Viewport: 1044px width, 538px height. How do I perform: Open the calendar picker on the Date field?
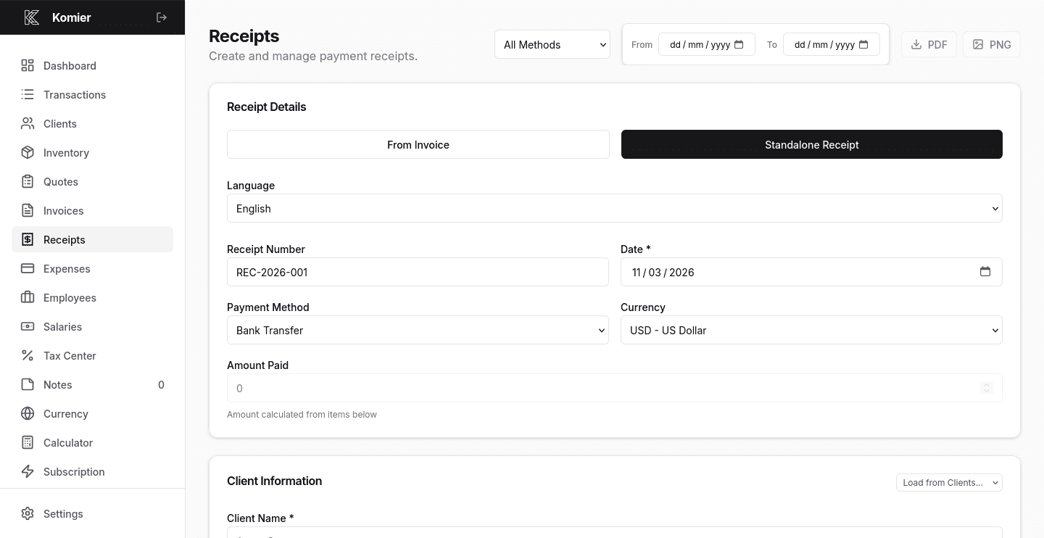coord(985,271)
